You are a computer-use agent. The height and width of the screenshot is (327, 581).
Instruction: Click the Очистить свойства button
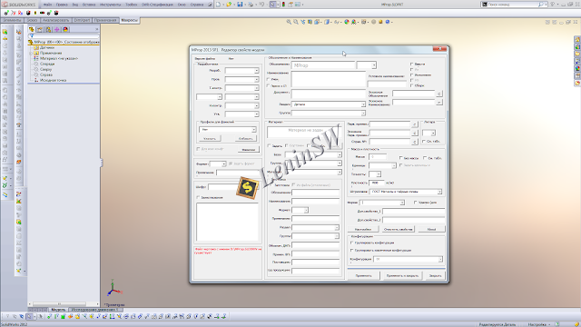[x=399, y=229]
